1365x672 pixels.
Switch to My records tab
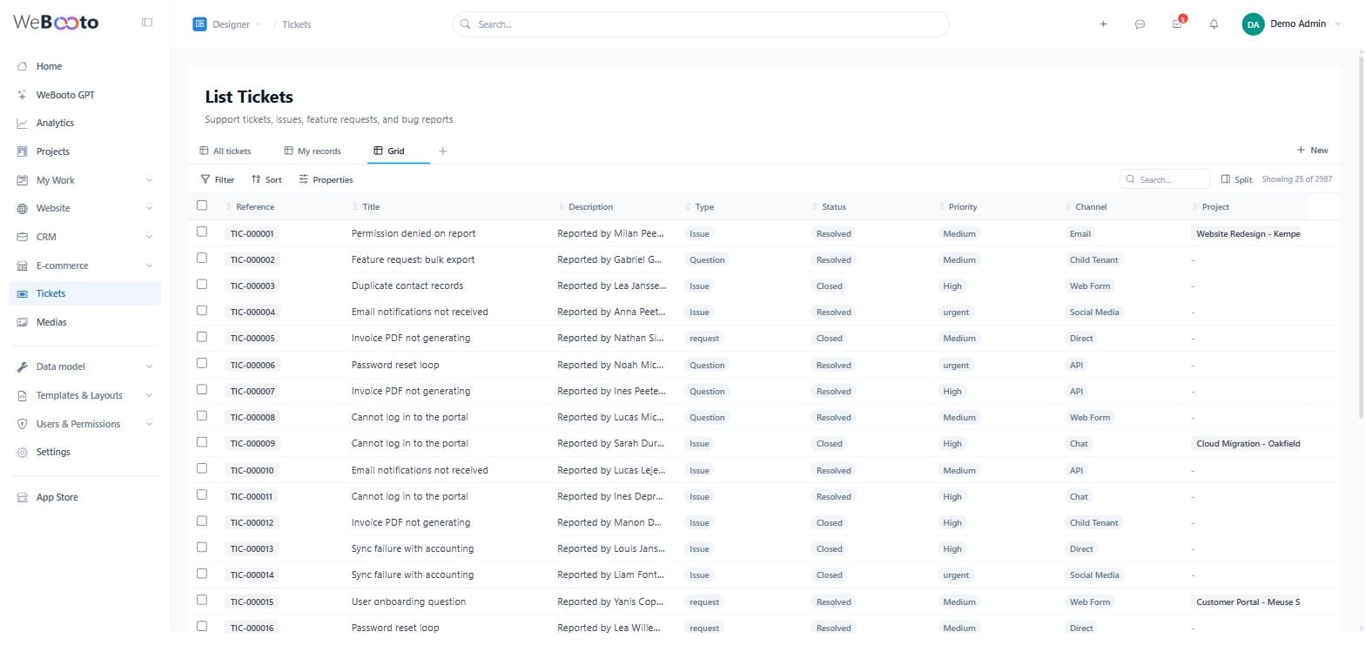[313, 151]
